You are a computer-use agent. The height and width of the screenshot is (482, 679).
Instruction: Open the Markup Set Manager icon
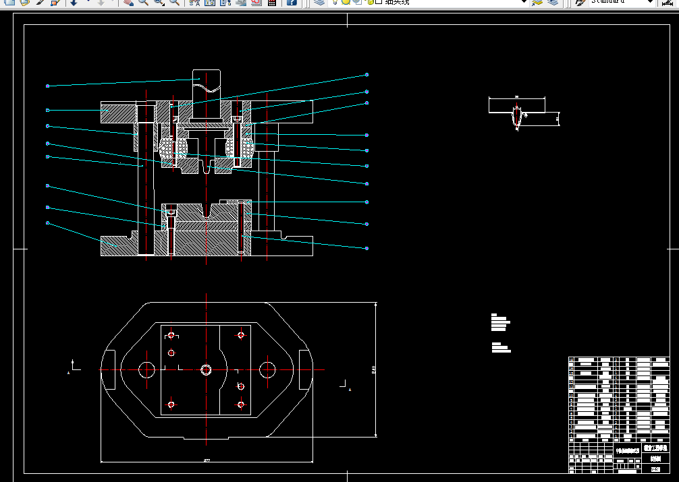pos(256,2)
